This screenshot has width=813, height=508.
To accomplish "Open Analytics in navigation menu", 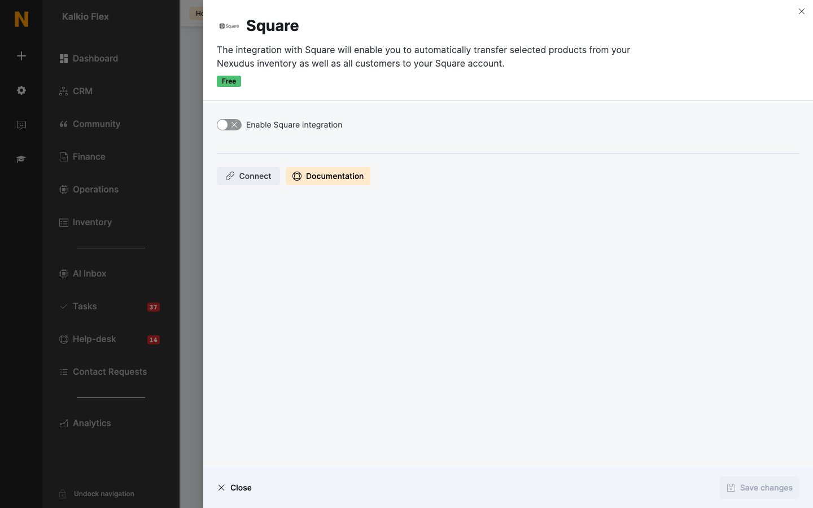I will [85, 423].
